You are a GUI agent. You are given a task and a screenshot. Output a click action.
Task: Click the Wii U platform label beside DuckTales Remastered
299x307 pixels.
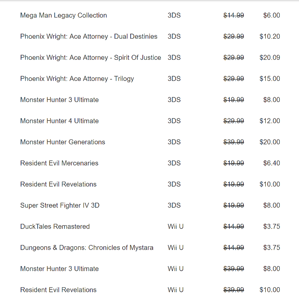pyautogui.click(x=176, y=226)
